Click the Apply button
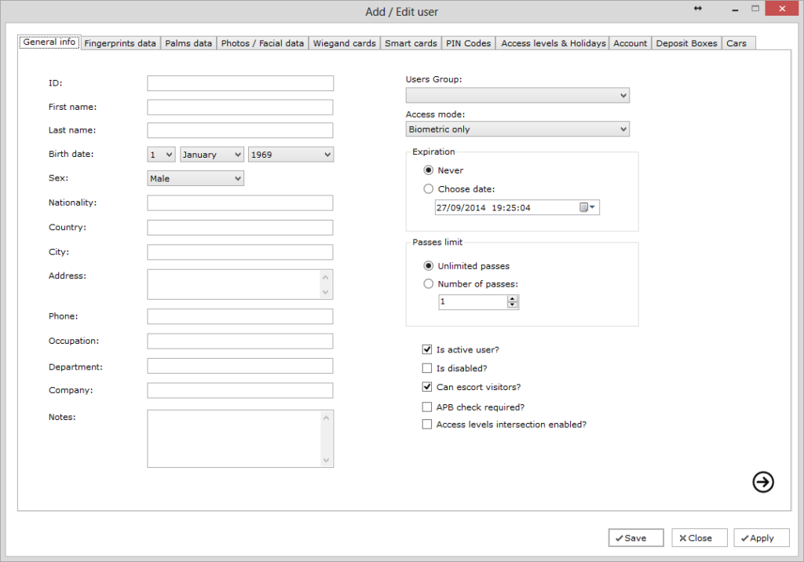 [x=762, y=538]
